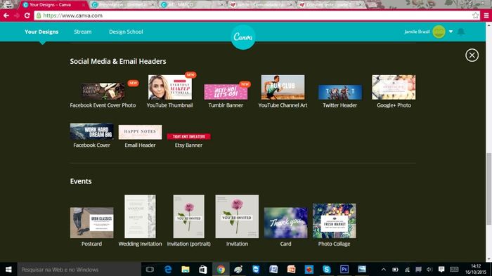Open the Stream page

coord(83,32)
